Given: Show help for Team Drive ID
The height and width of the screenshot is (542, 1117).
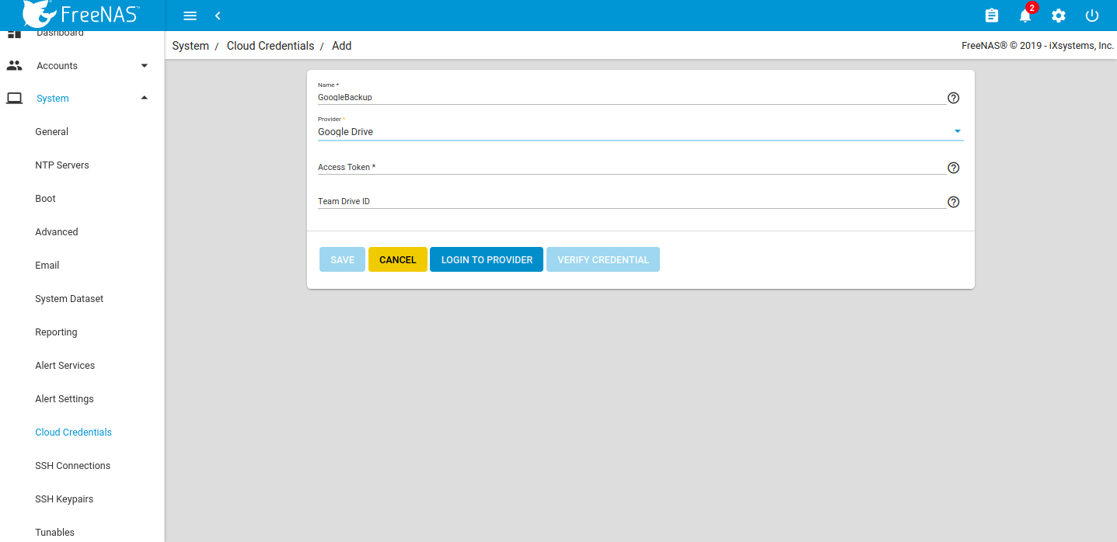Looking at the screenshot, I should click(954, 202).
